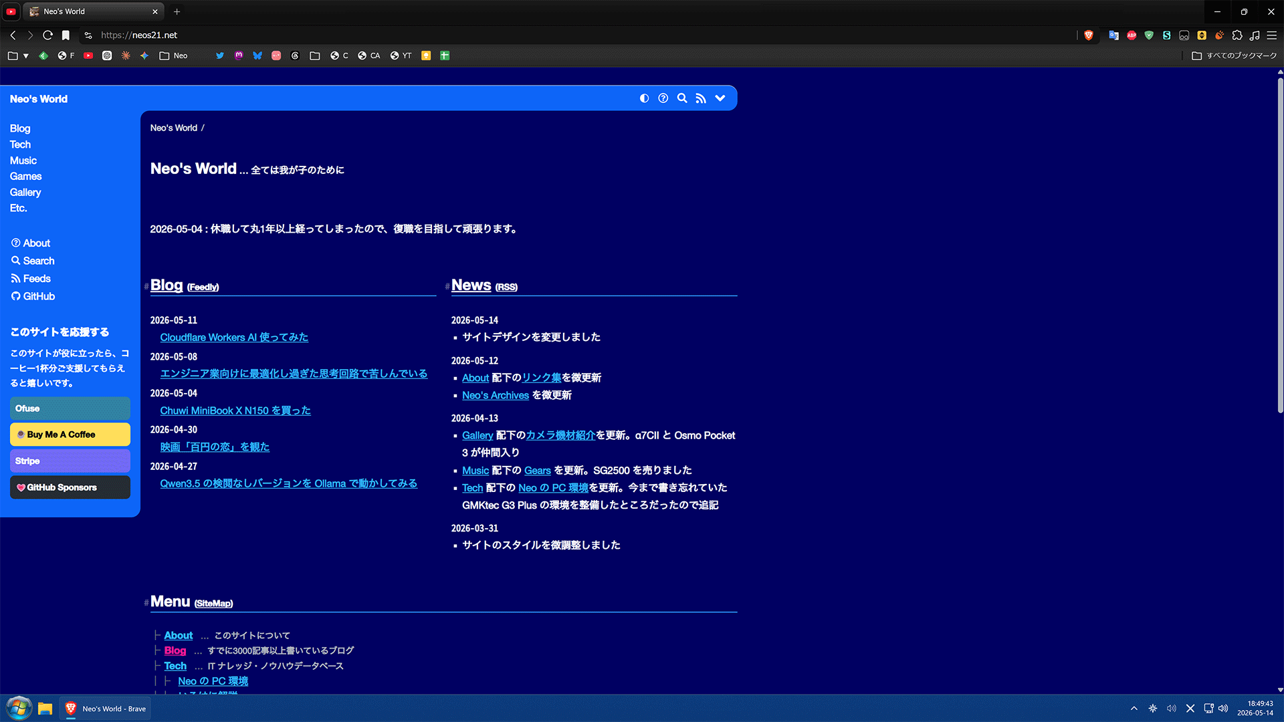Open the YouTube bookmark in bookmarks bar
The image size is (1284, 722).
coord(88,55)
